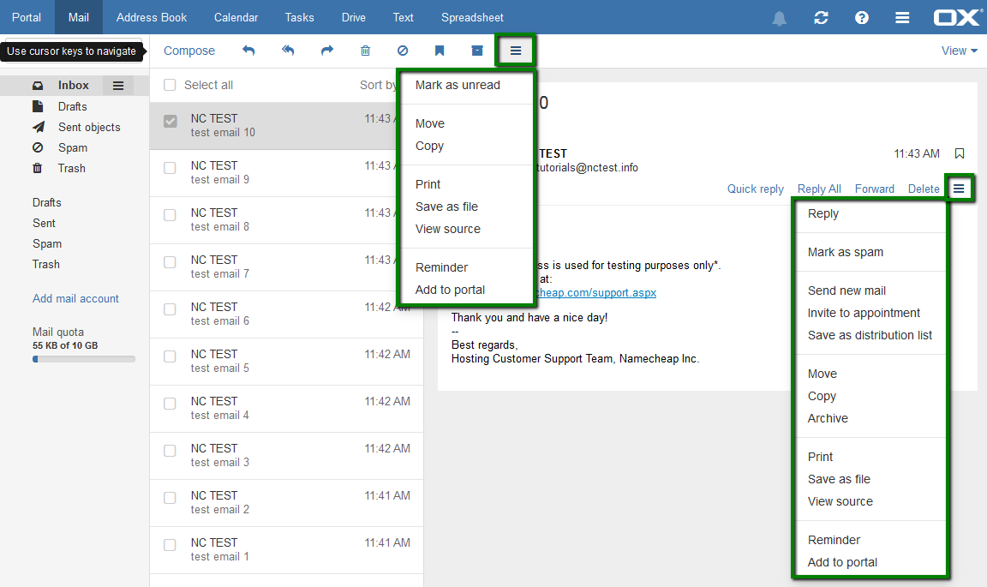
Task: Go to the Drive tab
Action: click(x=354, y=18)
